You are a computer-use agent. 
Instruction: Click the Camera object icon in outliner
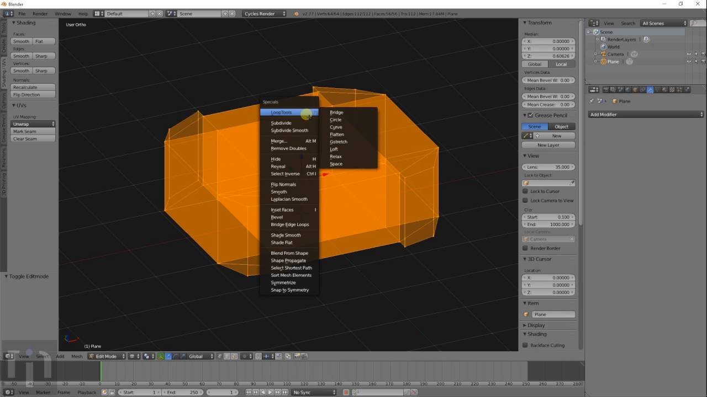pos(603,54)
